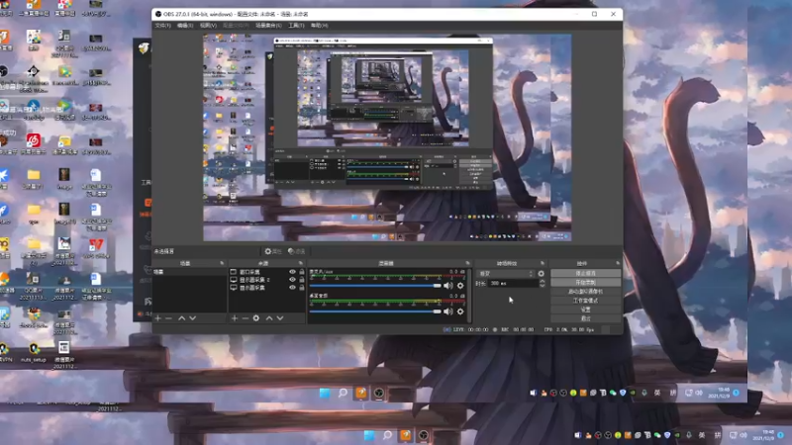Select the display capture 2 (显示器采集 2) row
This screenshot has height=445, width=792.
point(267,280)
